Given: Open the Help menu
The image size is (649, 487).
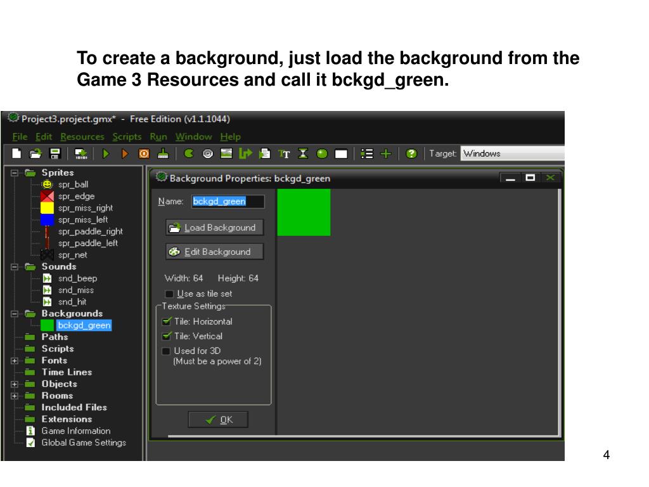Looking at the screenshot, I should click(x=231, y=137).
